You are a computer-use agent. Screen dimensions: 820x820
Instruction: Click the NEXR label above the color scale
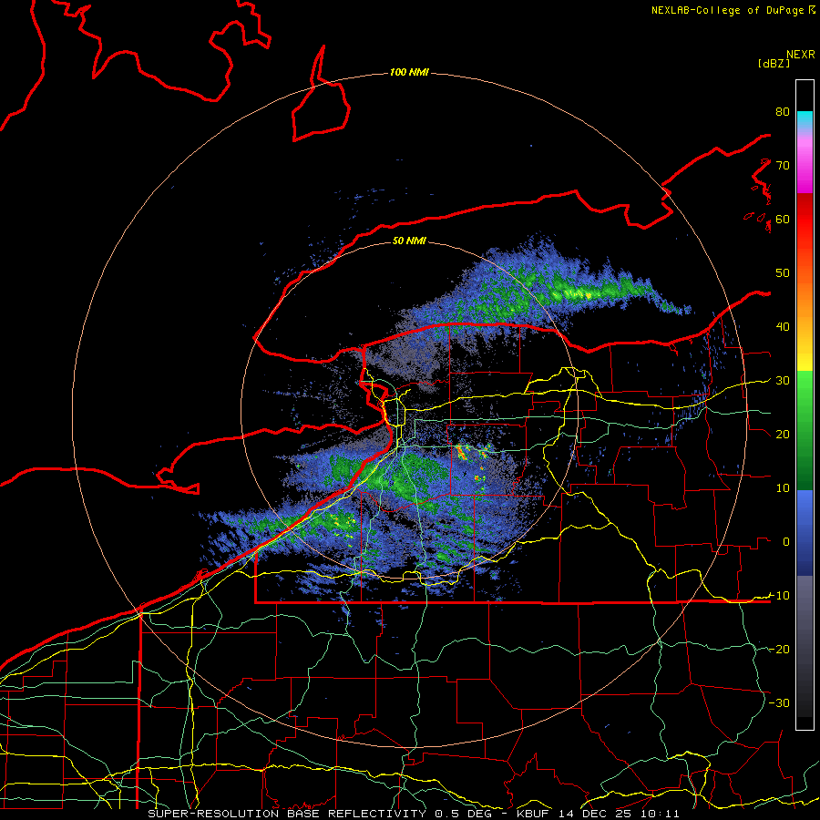click(x=800, y=55)
